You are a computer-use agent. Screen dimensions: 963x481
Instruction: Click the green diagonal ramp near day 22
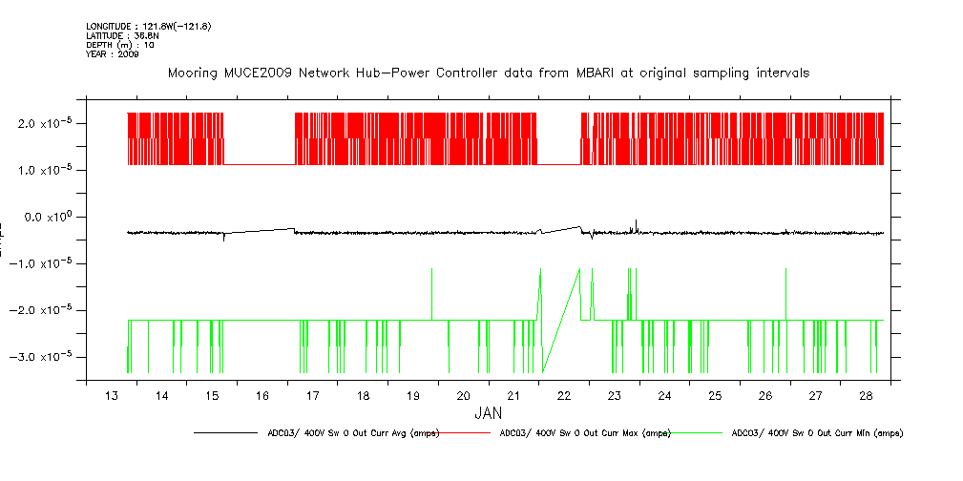coord(561,321)
